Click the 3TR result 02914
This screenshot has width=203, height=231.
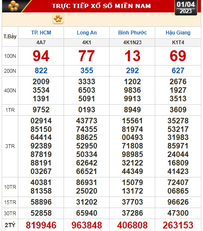[x=41, y=121]
